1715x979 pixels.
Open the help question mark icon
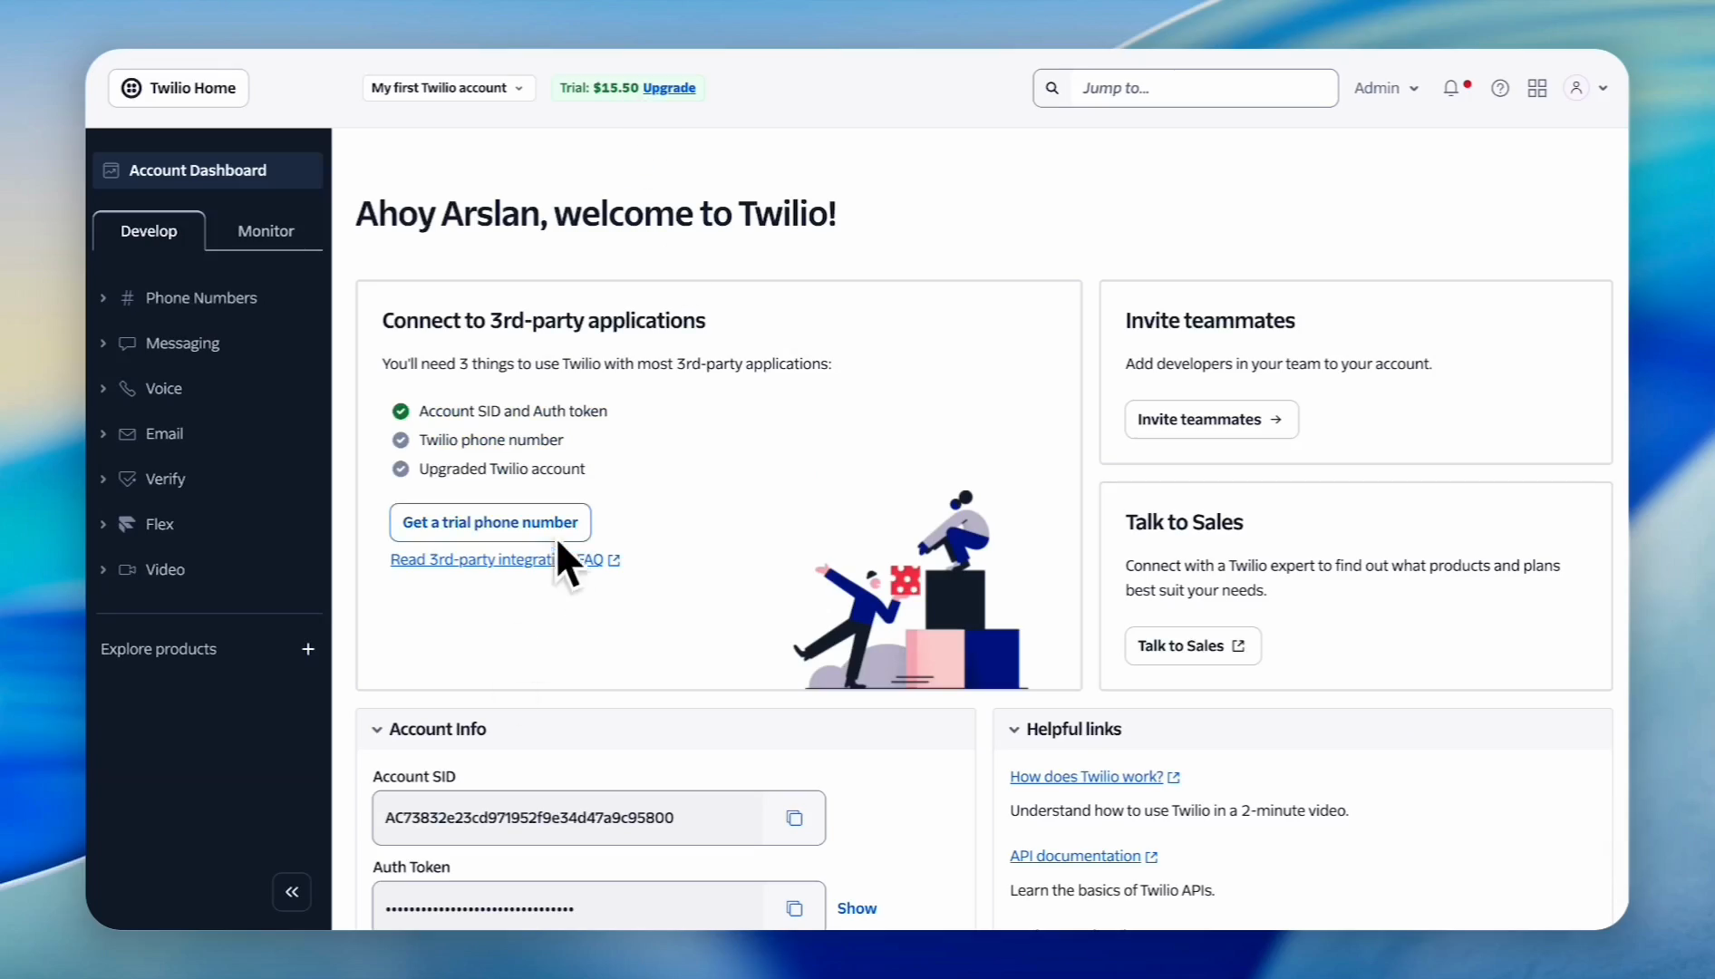[1500, 88]
